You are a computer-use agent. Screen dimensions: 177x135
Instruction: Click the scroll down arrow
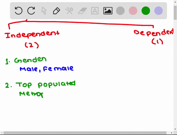point(175,129)
